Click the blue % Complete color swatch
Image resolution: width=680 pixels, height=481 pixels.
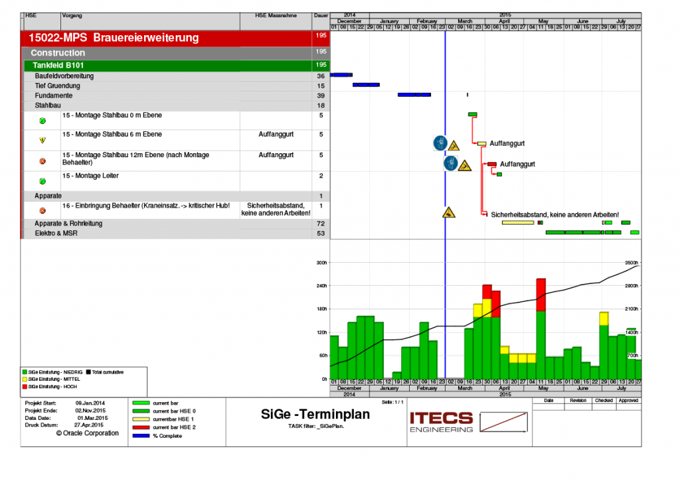(x=141, y=437)
